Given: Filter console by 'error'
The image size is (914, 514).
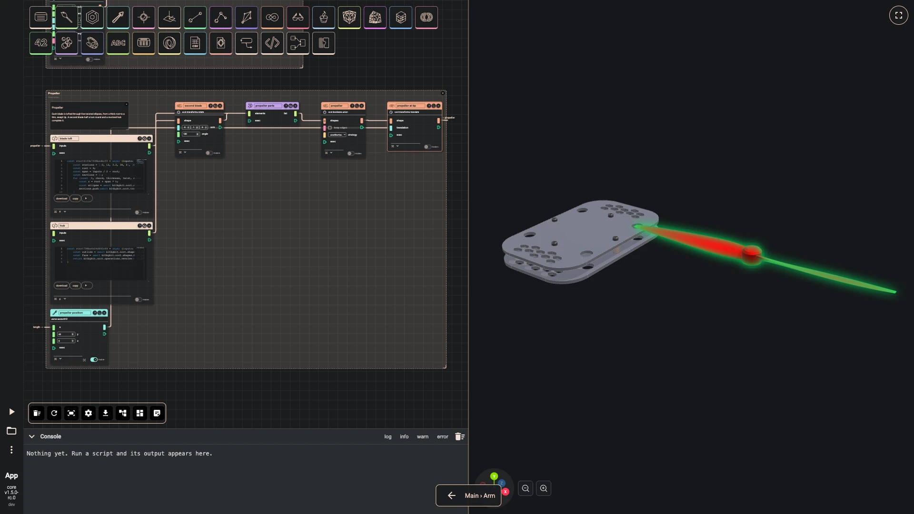Looking at the screenshot, I should [x=443, y=436].
